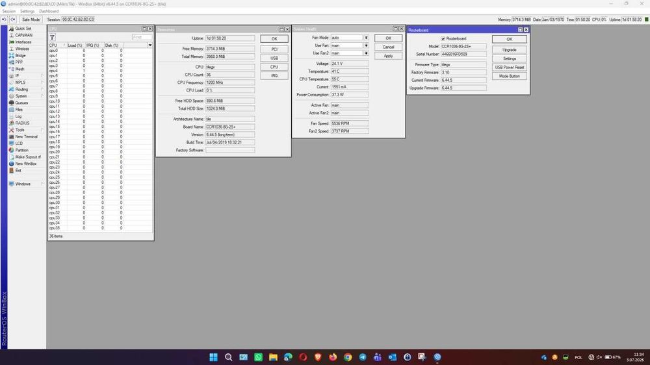This screenshot has width=650, height=365.
Task: Open the Use Fan dropdown
Action: [x=366, y=45]
